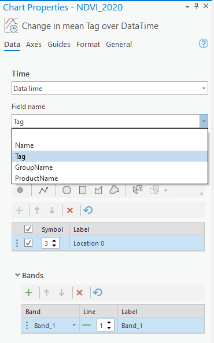Switch to the Guides tab
The image size is (214, 343).
tap(59, 45)
